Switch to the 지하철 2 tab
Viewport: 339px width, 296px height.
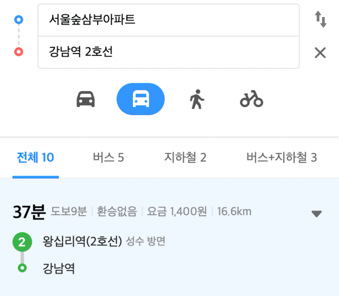pyautogui.click(x=185, y=157)
